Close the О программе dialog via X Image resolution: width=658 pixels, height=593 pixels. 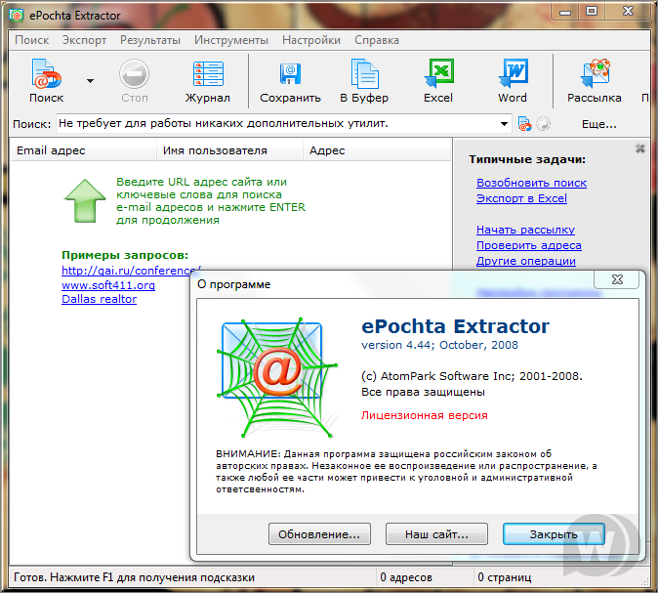(616, 279)
